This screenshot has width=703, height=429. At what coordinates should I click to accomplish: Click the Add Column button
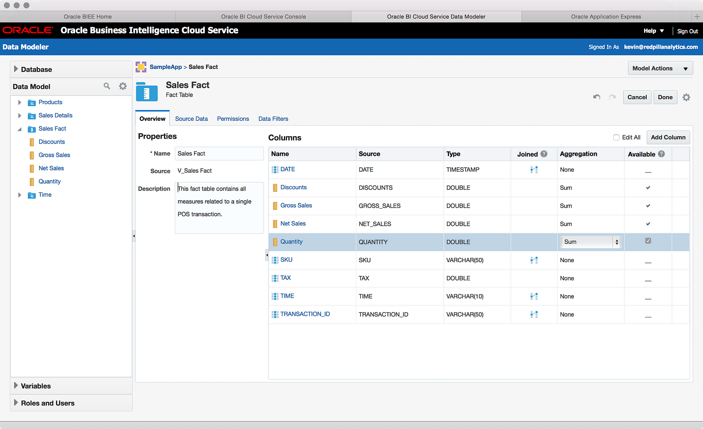pos(668,137)
